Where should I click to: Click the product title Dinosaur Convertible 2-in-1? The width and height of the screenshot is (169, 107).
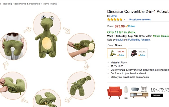click(x=138, y=12)
